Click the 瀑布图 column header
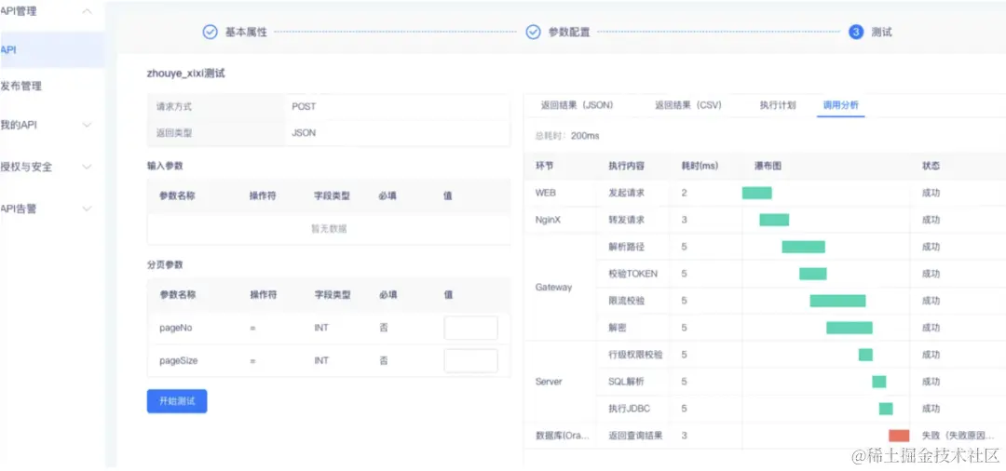This screenshot has width=1006, height=471. click(768, 166)
